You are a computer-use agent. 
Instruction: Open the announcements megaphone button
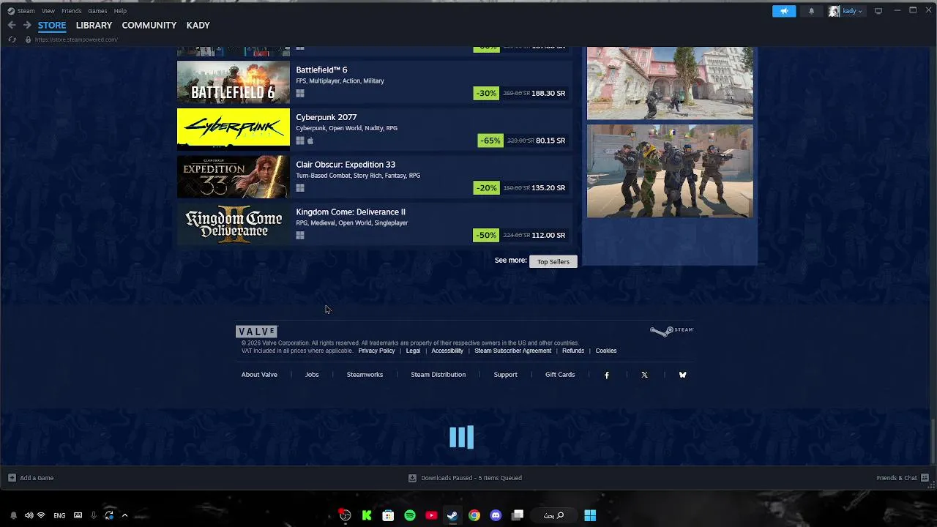coord(783,11)
